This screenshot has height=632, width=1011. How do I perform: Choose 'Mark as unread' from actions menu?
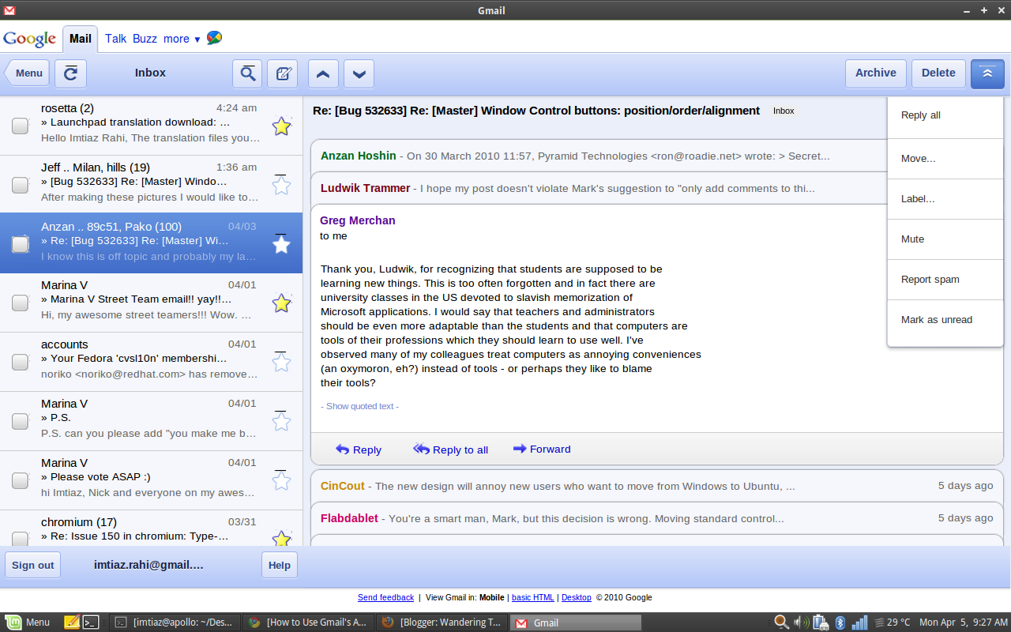(x=936, y=320)
